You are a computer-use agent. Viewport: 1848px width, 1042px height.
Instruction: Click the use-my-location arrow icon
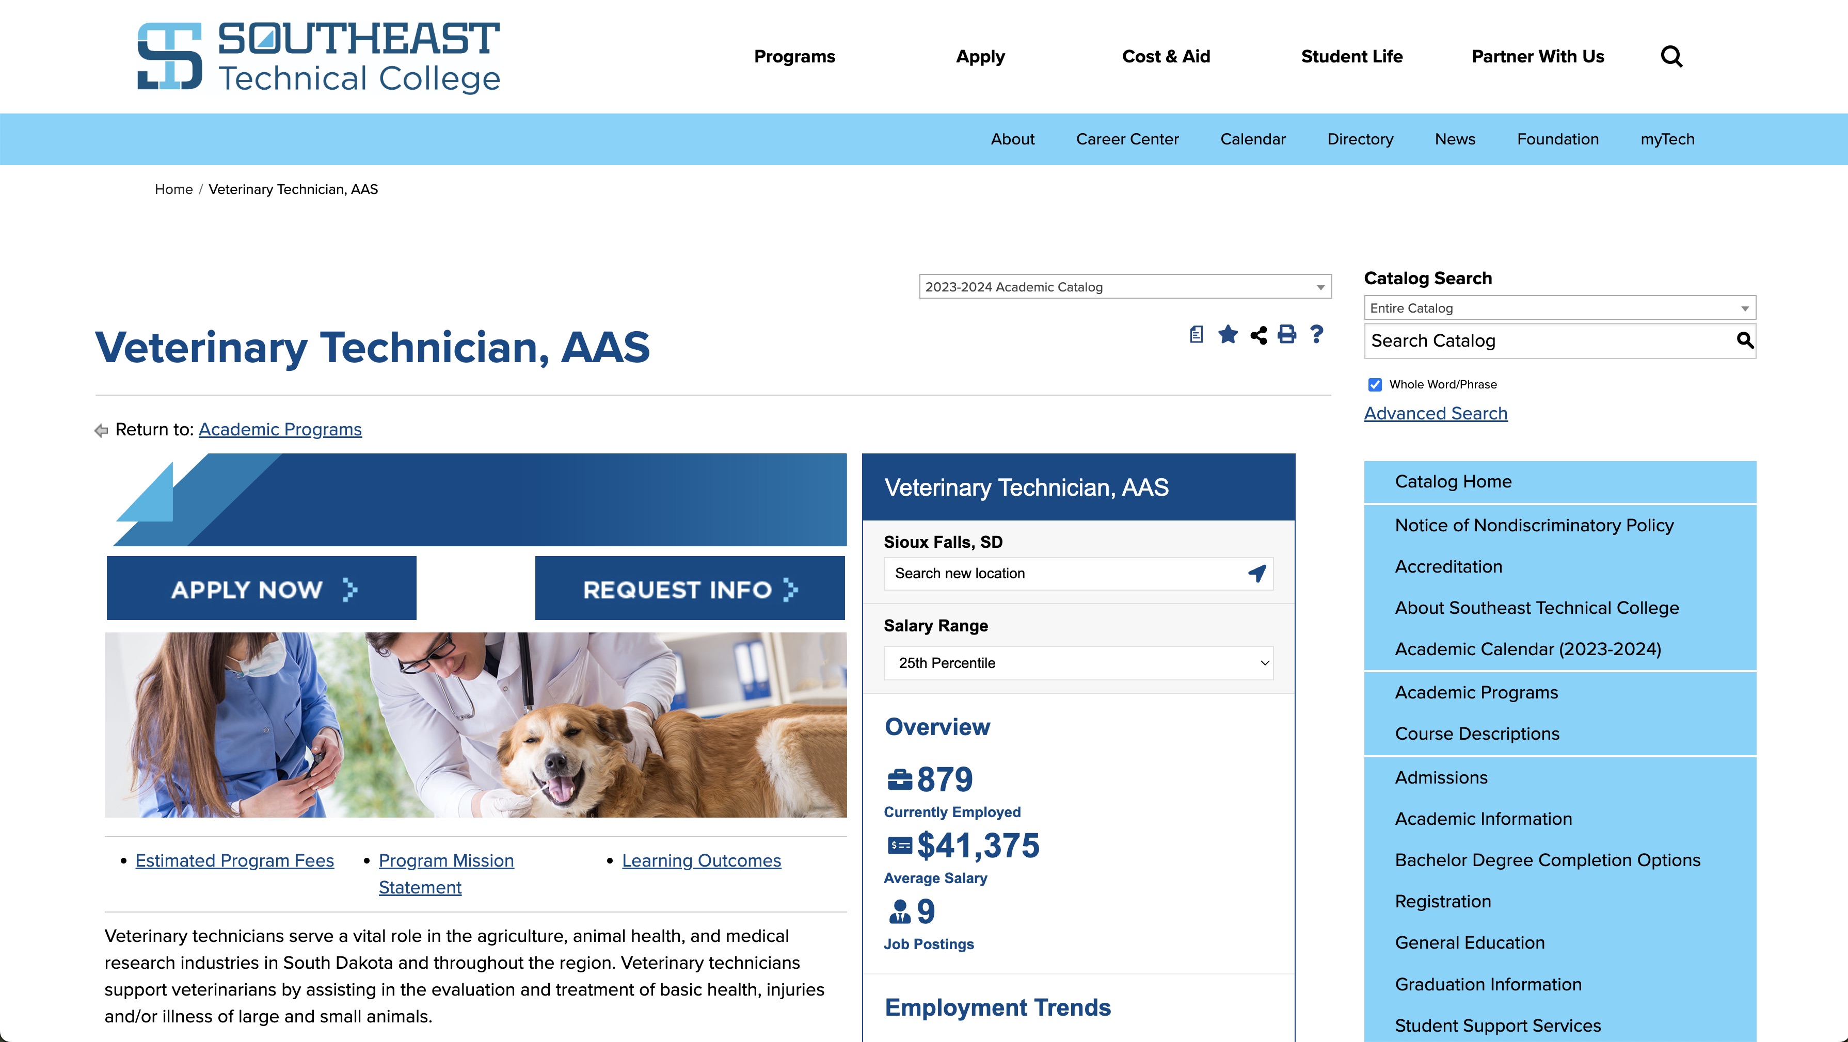coord(1257,574)
